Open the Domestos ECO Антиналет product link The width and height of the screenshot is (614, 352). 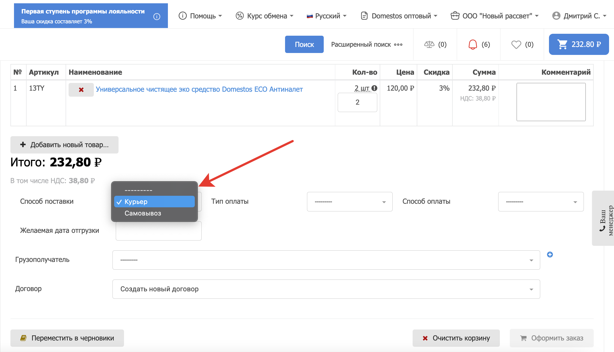199,89
